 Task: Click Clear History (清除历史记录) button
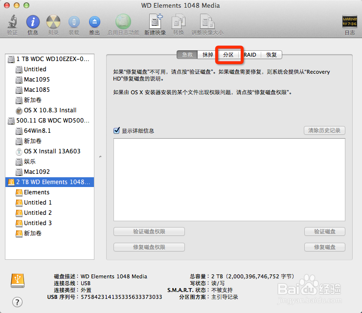pyautogui.click(x=324, y=130)
